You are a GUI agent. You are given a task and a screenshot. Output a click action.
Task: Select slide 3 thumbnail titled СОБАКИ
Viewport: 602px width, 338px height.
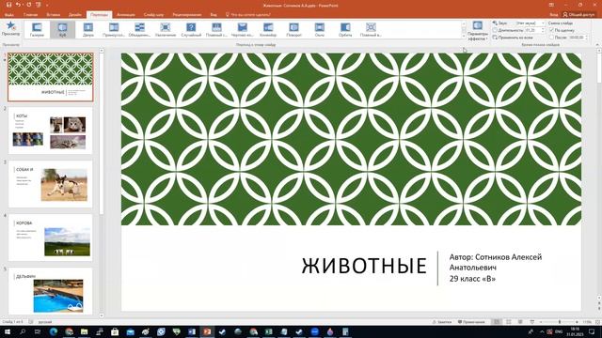point(50,184)
